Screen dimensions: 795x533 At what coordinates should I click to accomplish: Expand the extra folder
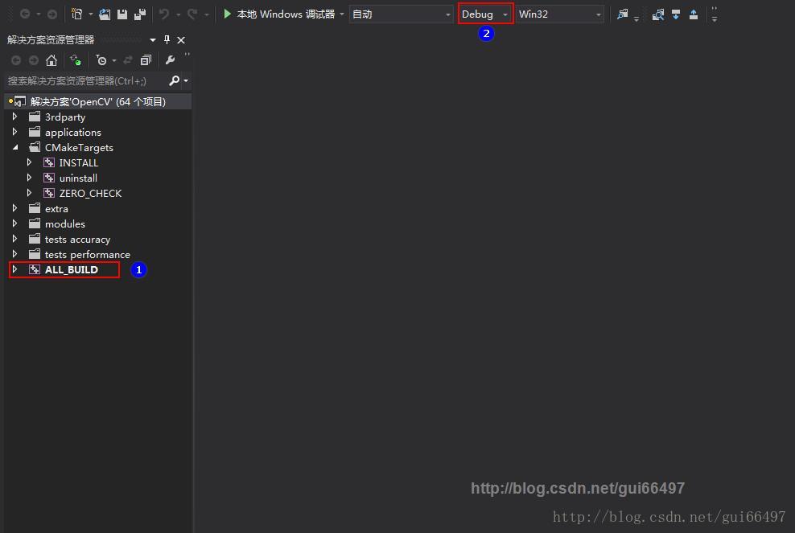coord(14,208)
